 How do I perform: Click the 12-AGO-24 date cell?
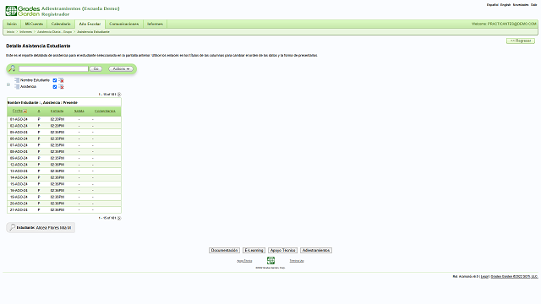[19, 165]
